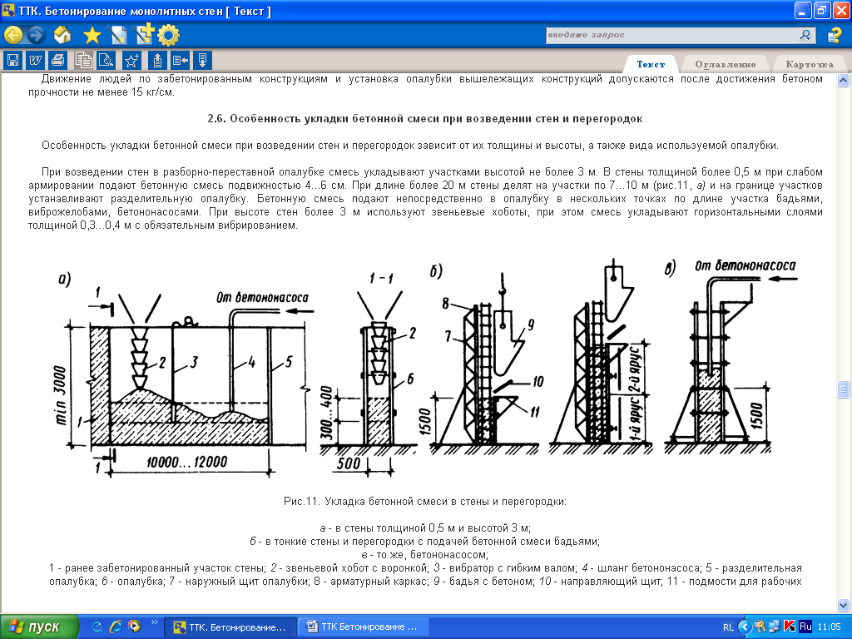Expand the Quick Launch overflow chevron

point(154,622)
